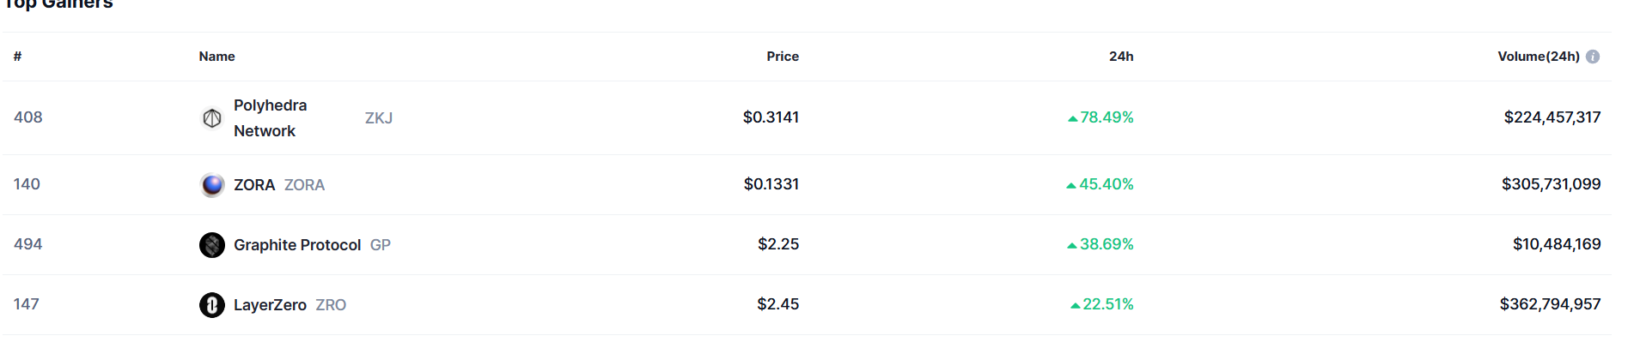Click the $0.1331 price of ZORA

[771, 184]
